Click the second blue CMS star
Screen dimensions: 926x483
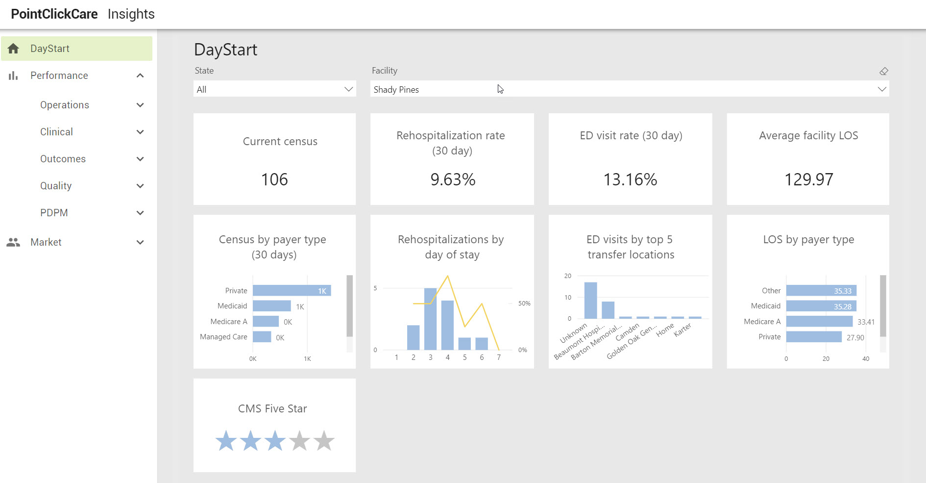pos(251,441)
